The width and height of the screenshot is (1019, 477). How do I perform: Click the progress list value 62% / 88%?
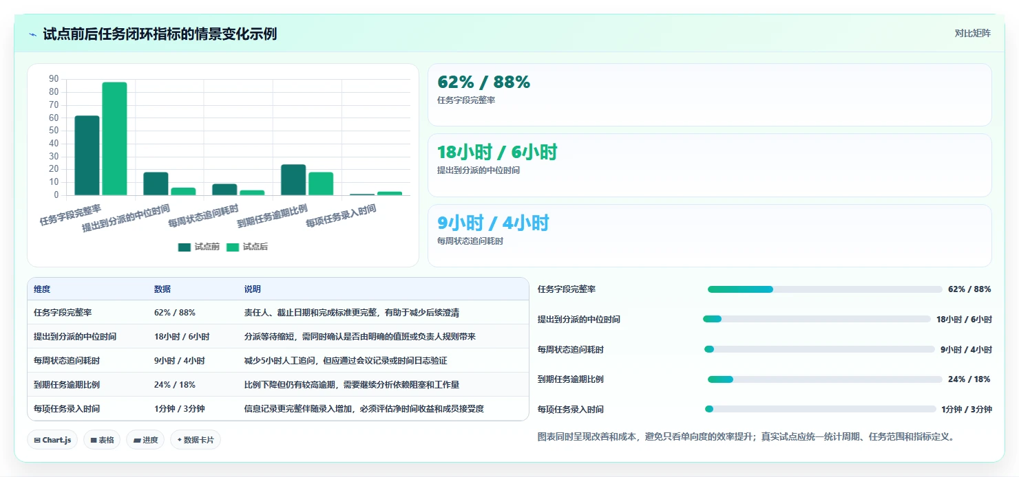pyautogui.click(x=969, y=289)
